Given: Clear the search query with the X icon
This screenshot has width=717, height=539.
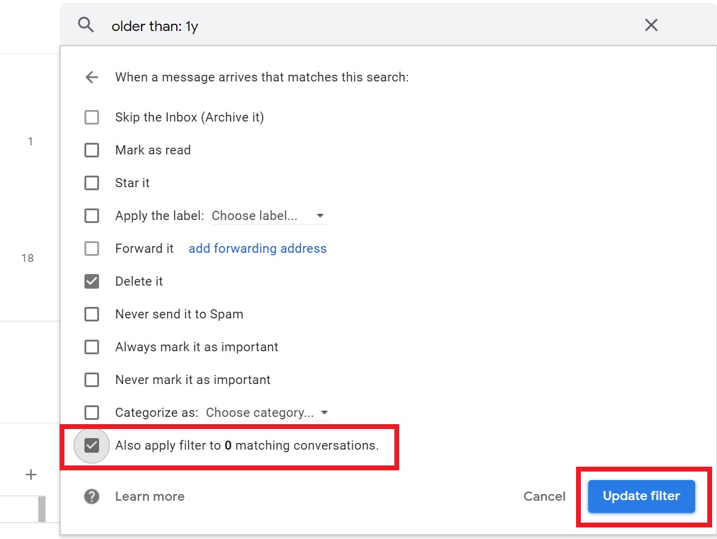Looking at the screenshot, I should [x=651, y=25].
